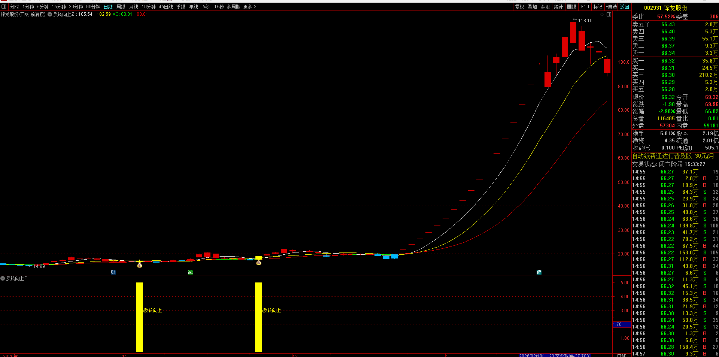The height and width of the screenshot is (357, 719).
Task: Click the 卖一 price 66.34
Action: click(x=668, y=53)
